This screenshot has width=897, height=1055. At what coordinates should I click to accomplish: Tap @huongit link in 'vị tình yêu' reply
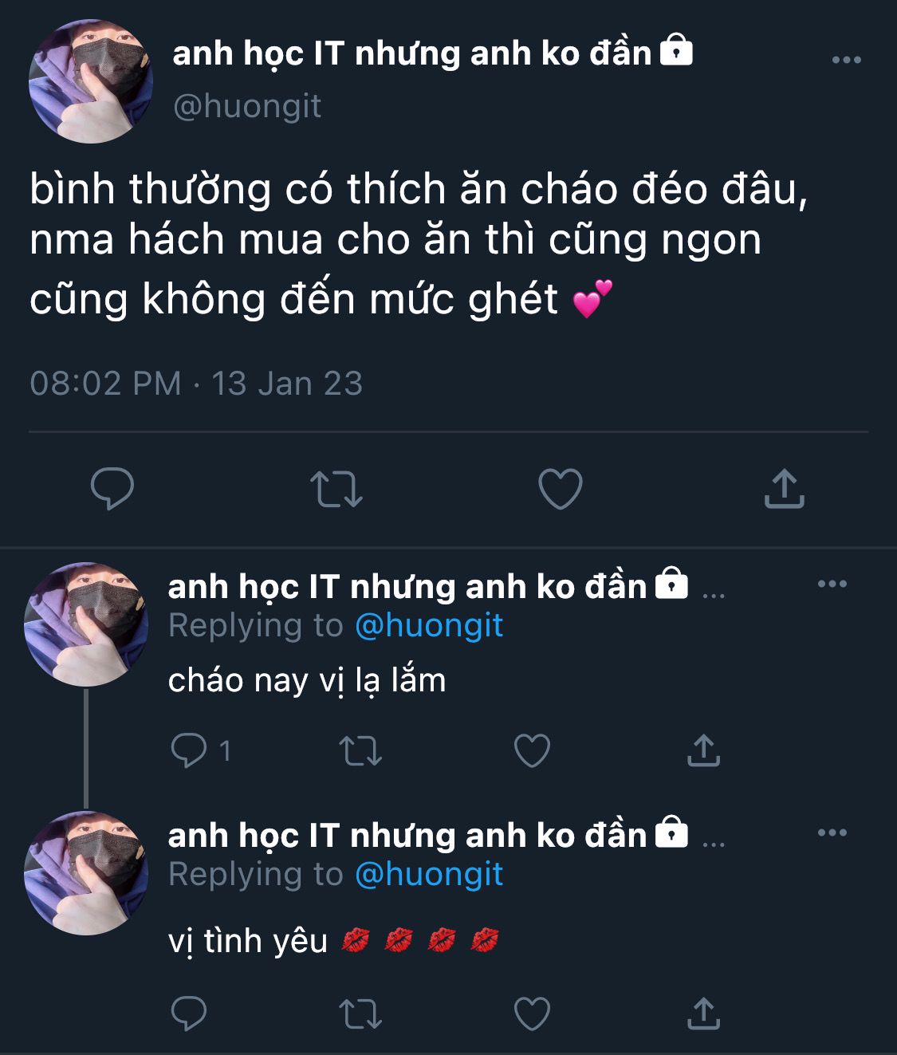click(429, 874)
